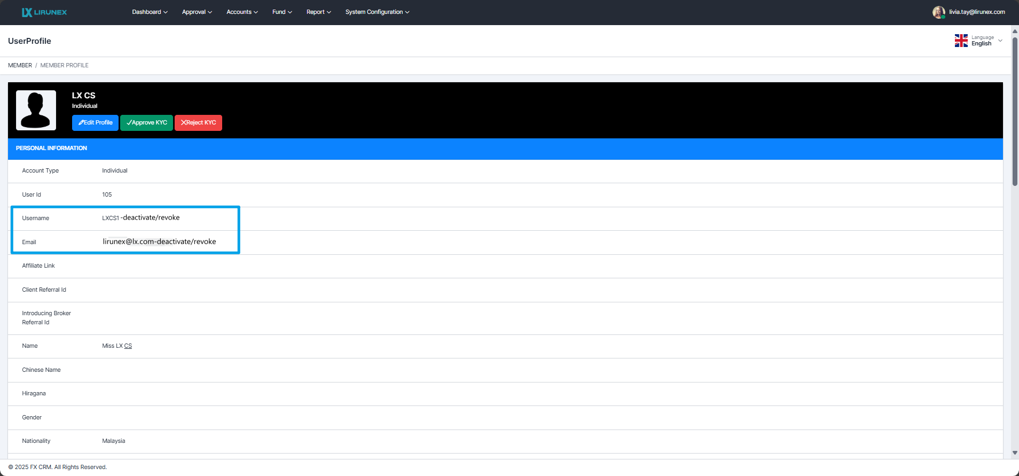Approve the KYC for this member

(146, 123)
